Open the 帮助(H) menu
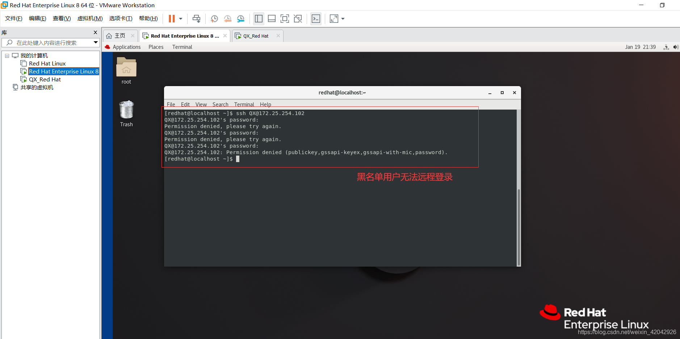Viewport: 680px width, 339px height. click(x=148, y=18)
